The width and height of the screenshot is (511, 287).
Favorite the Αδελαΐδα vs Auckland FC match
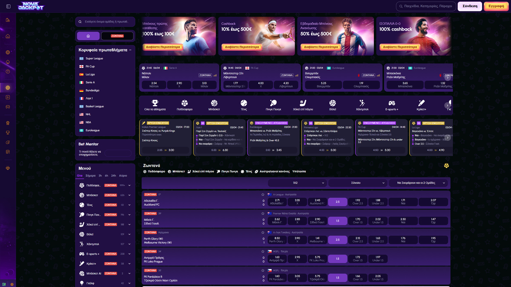262,194
